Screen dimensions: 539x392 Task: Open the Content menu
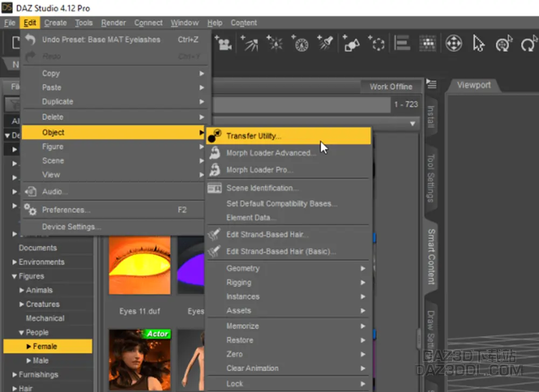coord(244,23)
